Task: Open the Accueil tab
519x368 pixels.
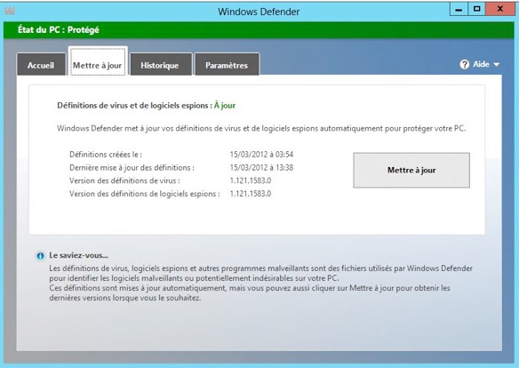Action: tap(41, 65)
